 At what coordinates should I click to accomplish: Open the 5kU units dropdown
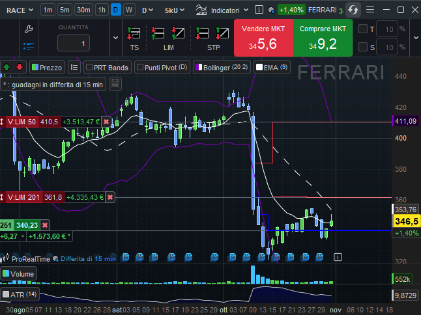174,10
